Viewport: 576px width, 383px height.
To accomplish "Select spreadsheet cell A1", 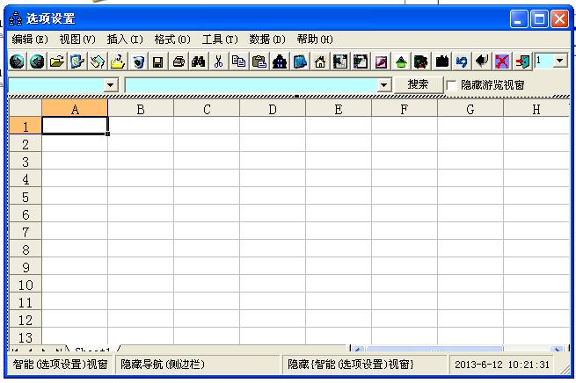I will [x=75, y=126].
